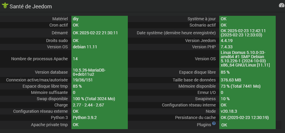Select the Python 3.9.2 value
Image resolution: width=285 pixels, height=133 pixels.
click(x=85, y=117)
